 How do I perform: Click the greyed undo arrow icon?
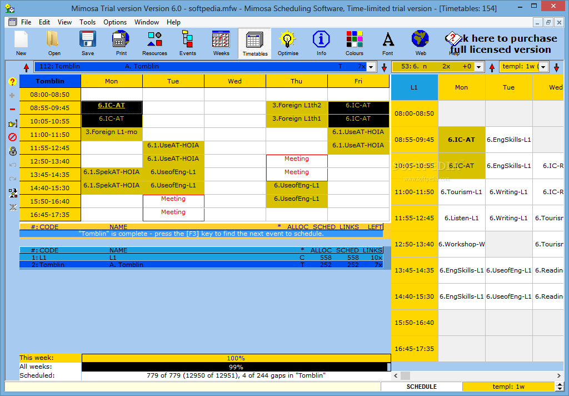click(x=13, y=165)
